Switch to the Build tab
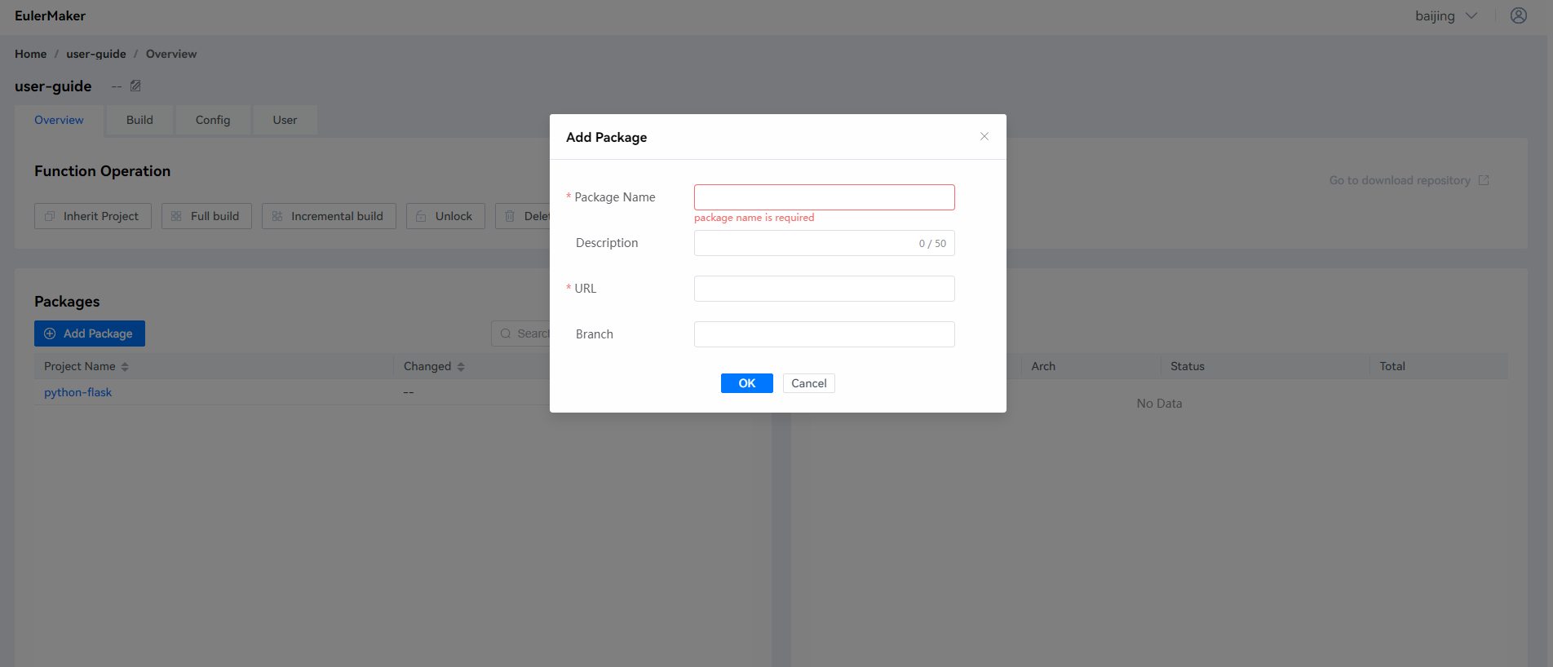Image resolution: width=1553 pixels, height=667 pixels. tap(139, 120)
